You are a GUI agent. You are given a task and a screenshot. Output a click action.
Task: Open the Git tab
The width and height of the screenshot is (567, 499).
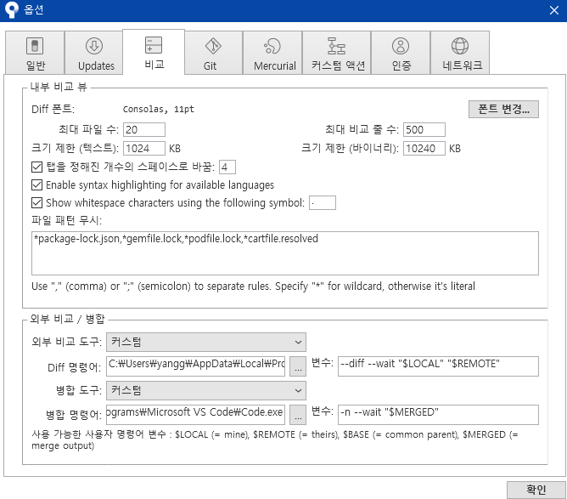pos(213,53)
